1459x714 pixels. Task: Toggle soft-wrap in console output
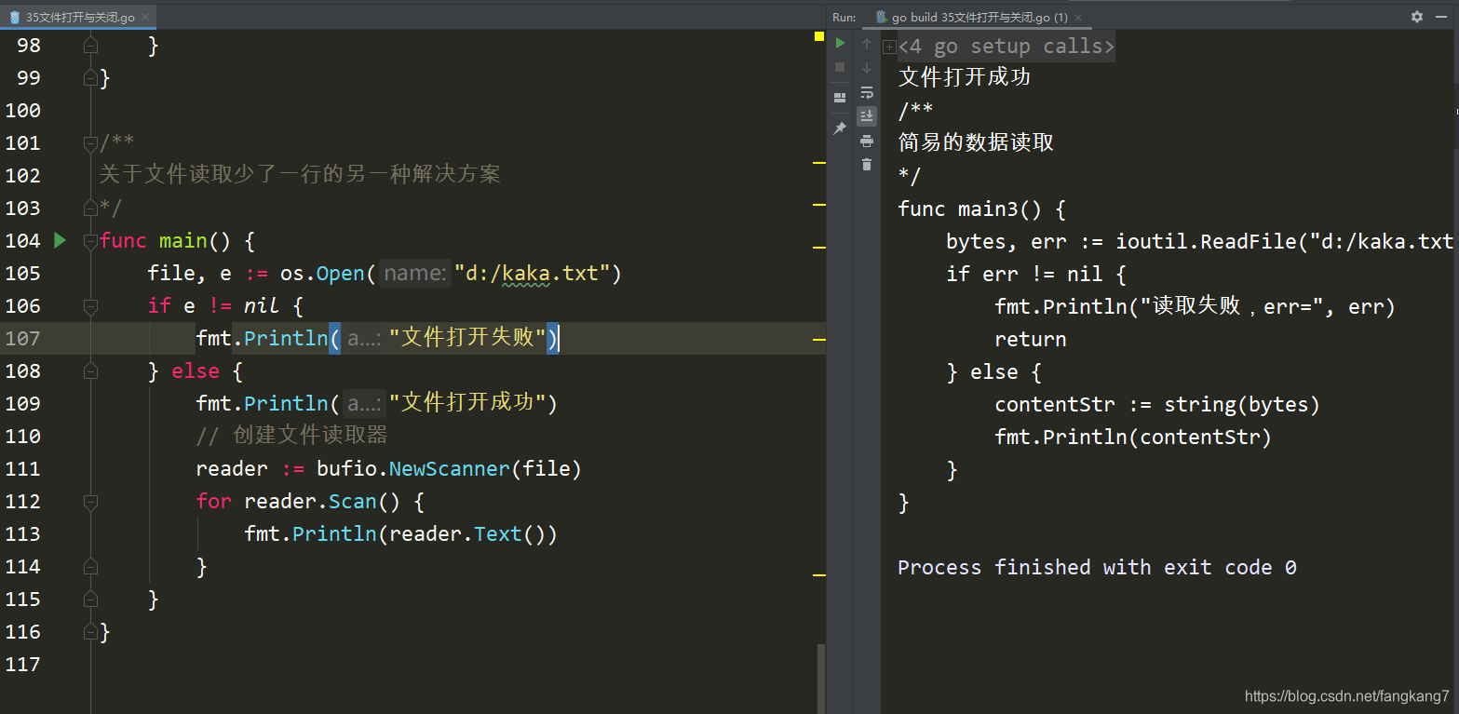(867, 92)
